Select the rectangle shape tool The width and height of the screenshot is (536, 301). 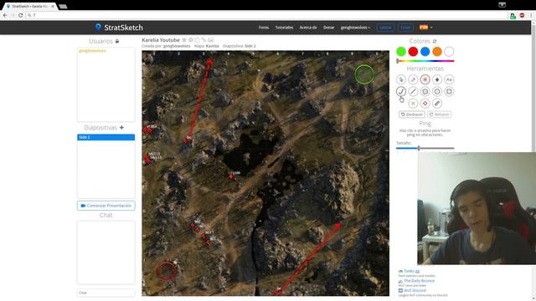(449, 91)
